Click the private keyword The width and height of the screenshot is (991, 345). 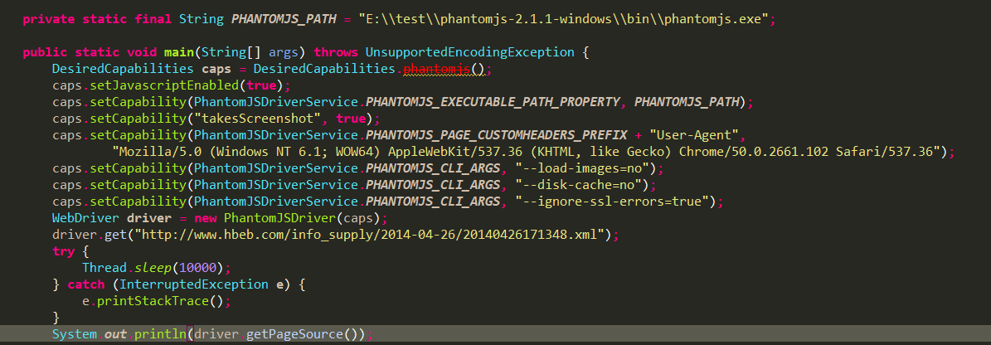49,18
